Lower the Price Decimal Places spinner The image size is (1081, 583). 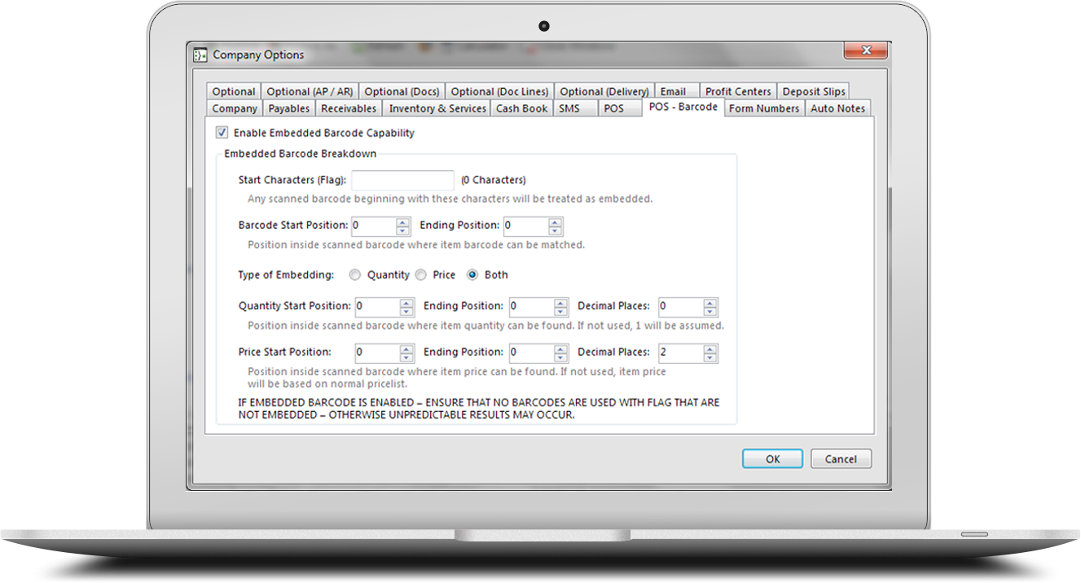click(710, 357)
